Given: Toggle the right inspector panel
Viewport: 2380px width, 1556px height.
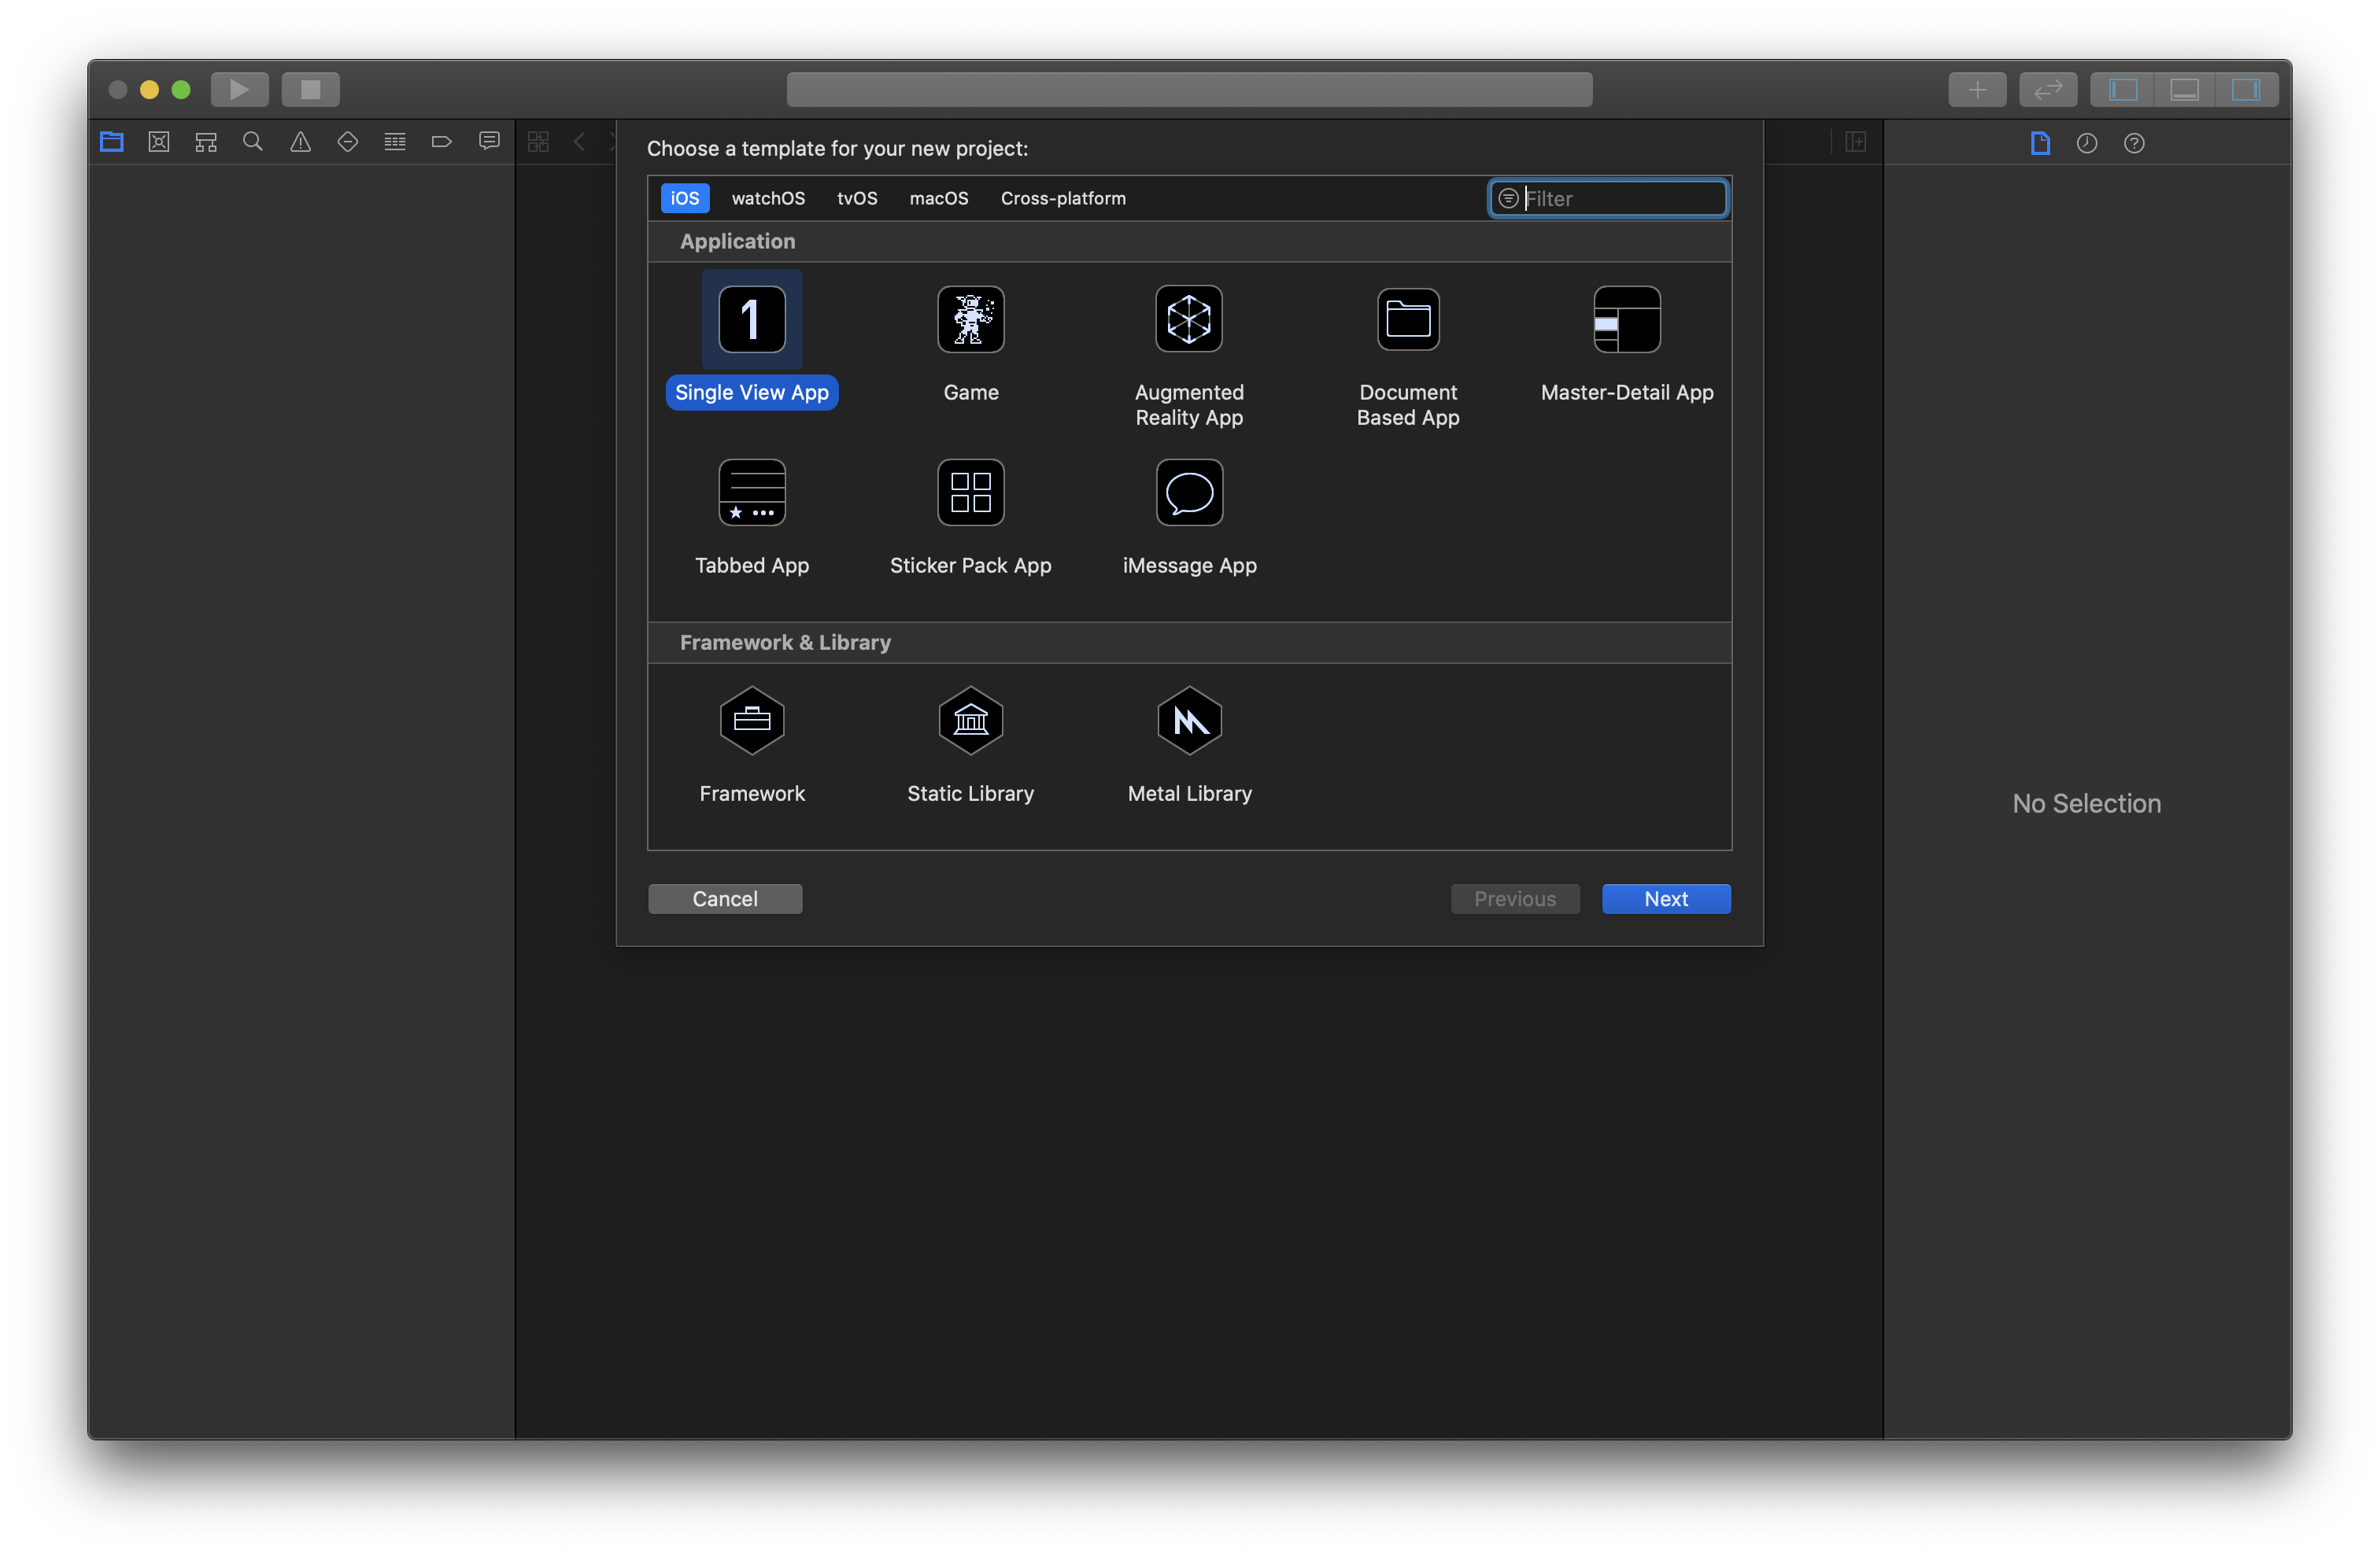Looking at the screenshot, I should click(2245, 90).
